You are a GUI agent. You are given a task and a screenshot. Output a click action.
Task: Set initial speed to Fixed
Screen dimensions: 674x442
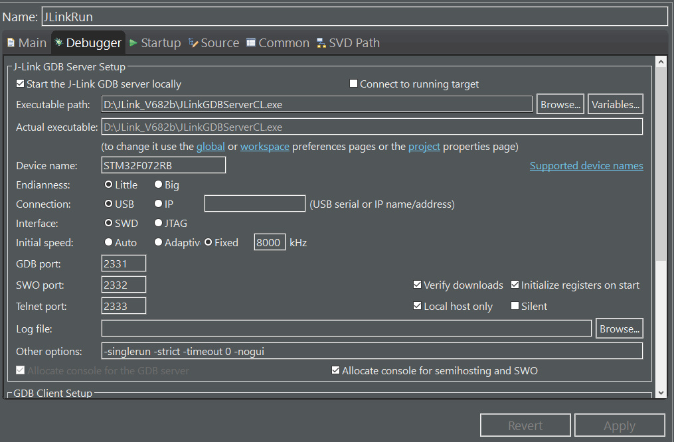click(209, 242)
